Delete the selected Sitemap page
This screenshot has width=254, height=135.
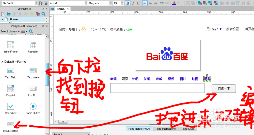(38, 14)
